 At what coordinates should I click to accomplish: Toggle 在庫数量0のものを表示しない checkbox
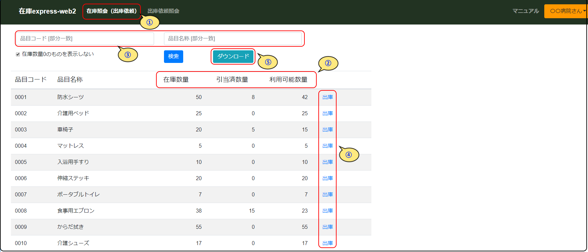[18, 54]
